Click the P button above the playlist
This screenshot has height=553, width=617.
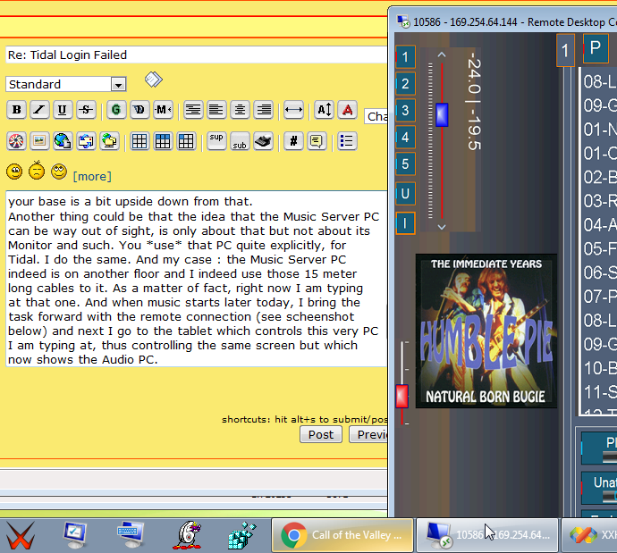(x=596, y=48)
